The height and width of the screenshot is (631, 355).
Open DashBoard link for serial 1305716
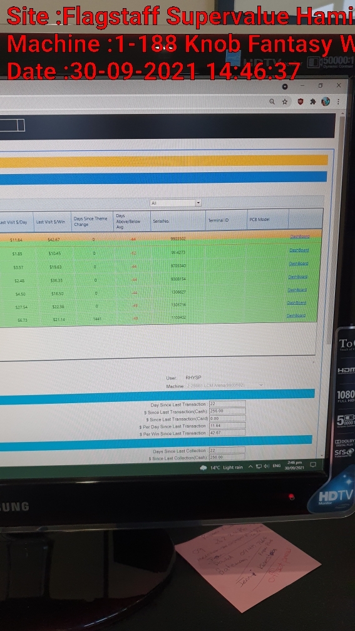pos(297,302)
